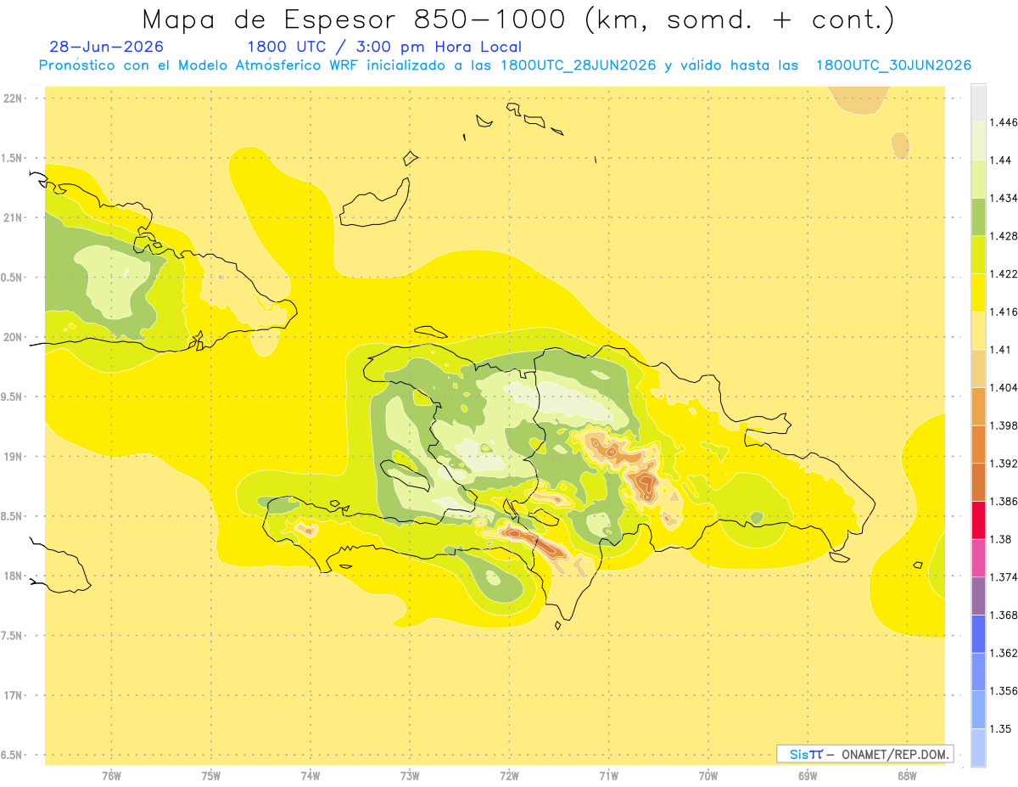Click the legend value '1.446'
Image resolution: width=1018 pixels, height=787 pixels.
(1004, 122)
